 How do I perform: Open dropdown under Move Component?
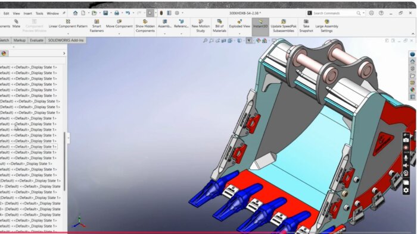119,34
